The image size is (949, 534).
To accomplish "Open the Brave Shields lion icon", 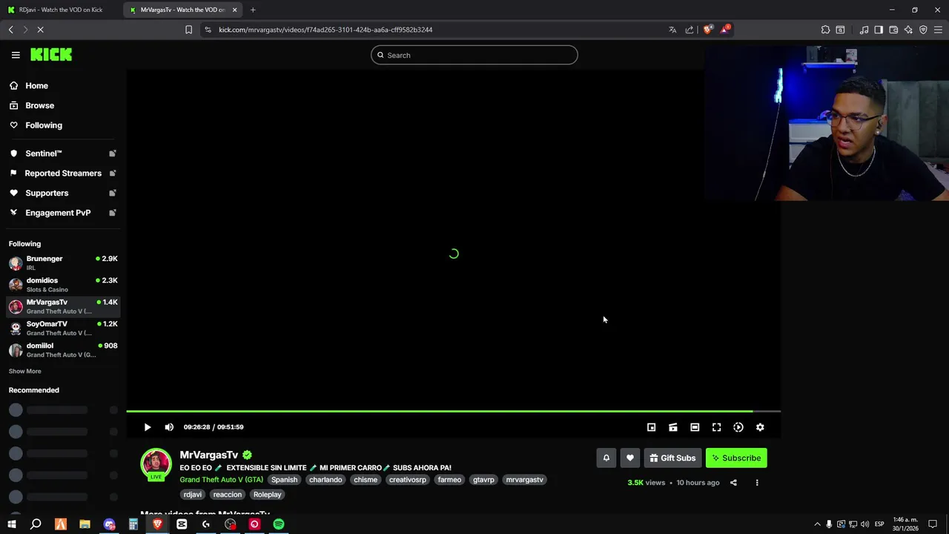I will [x=707, y=30].
